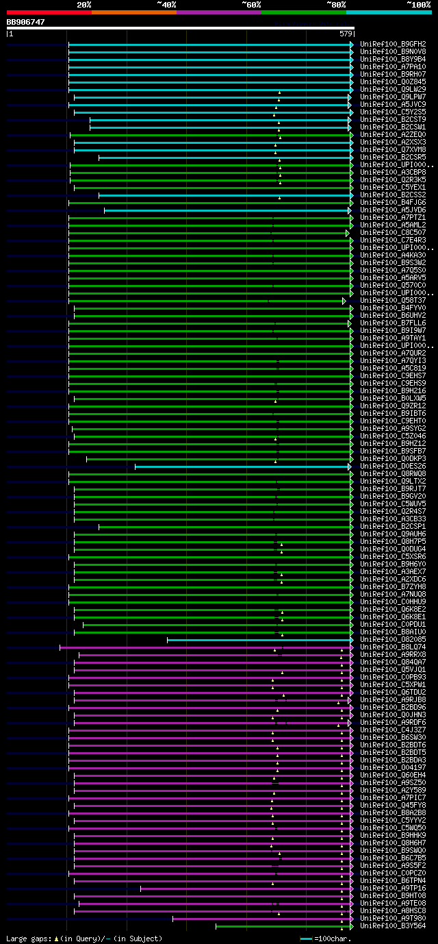Click label UniRef100_Q570C0
The height and width of the screenshot is (944, 438).
[393, 285]
